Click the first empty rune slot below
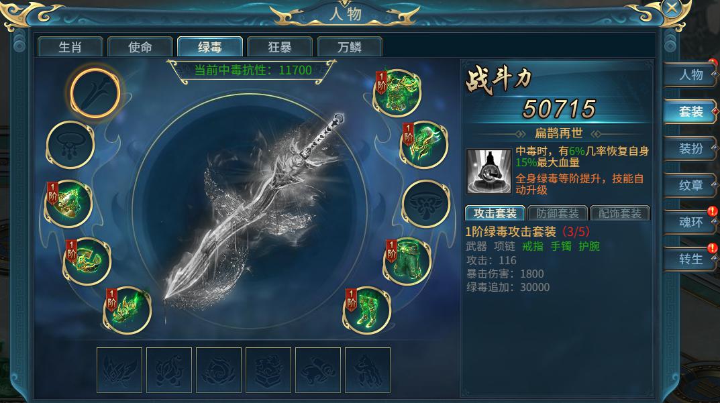 [x=119, y=370]
